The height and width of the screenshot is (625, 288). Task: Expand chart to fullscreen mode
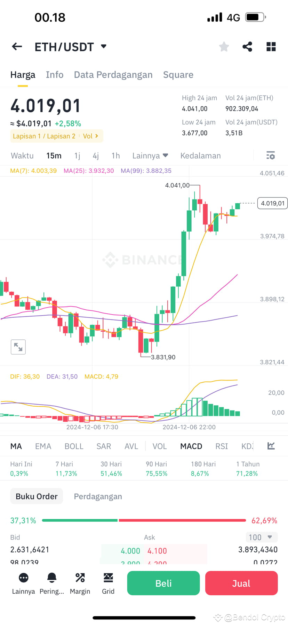(x=18, y=347)
